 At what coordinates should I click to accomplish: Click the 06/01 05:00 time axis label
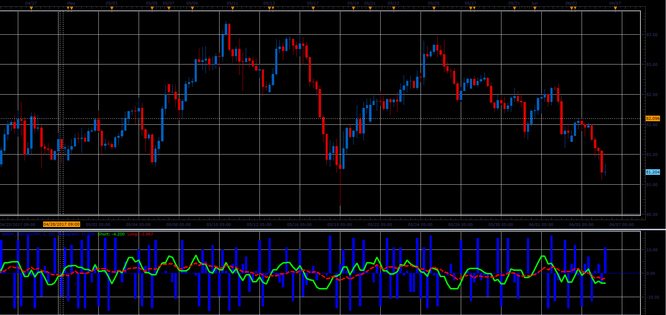coord(541,225)
